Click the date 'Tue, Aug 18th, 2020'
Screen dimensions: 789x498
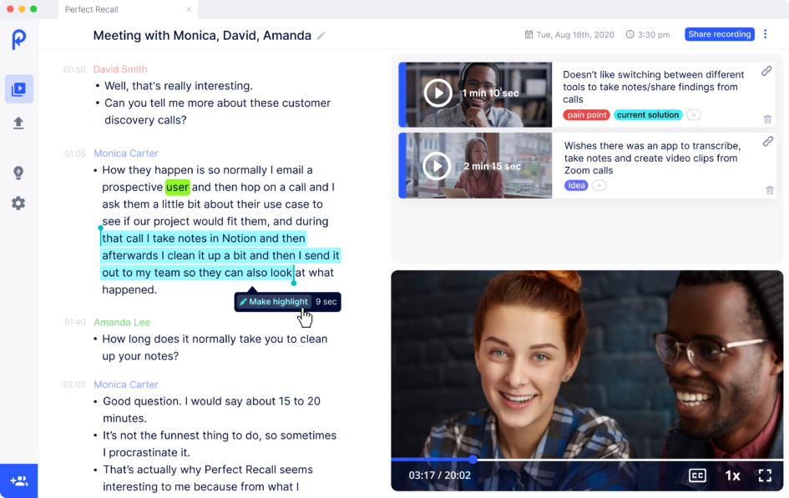575,35
